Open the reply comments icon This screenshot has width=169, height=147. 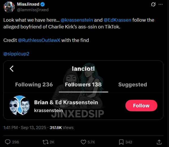[x=8, y=142]
